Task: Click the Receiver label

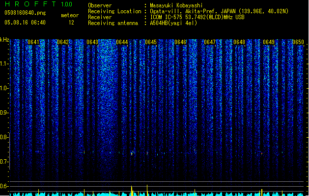Action: (x=100, y=17)
